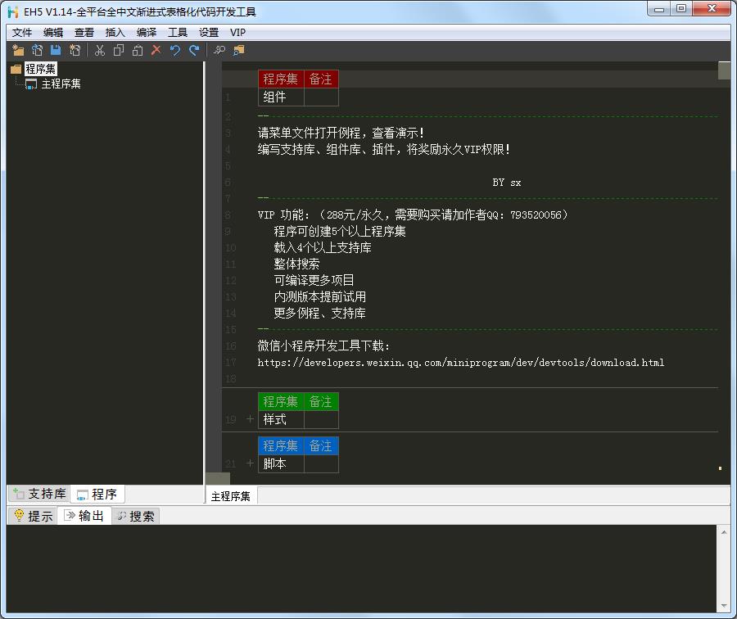Click the search icon in toolbar
737x619 pixels.
coord(219,51)
